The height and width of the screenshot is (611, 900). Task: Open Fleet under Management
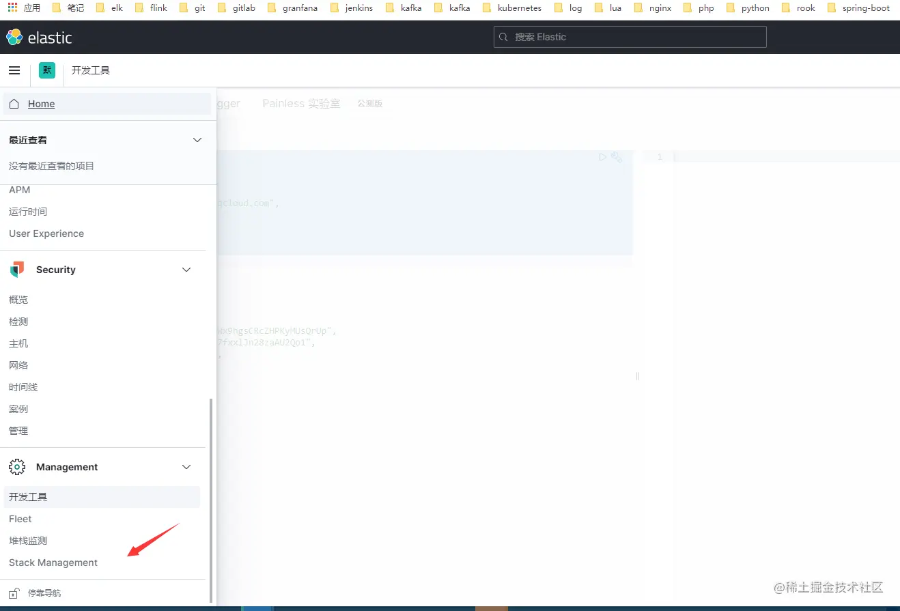coord(20,519)
